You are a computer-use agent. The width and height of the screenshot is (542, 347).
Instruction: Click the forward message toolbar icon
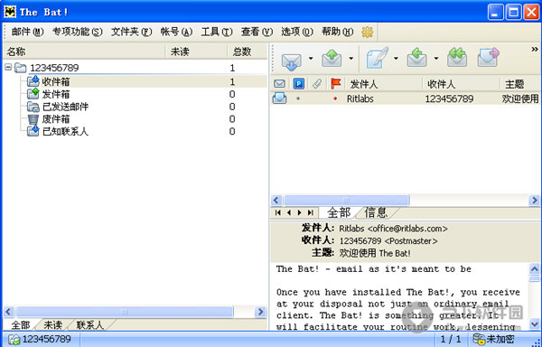pyautogui.click(x=488, y=58)
